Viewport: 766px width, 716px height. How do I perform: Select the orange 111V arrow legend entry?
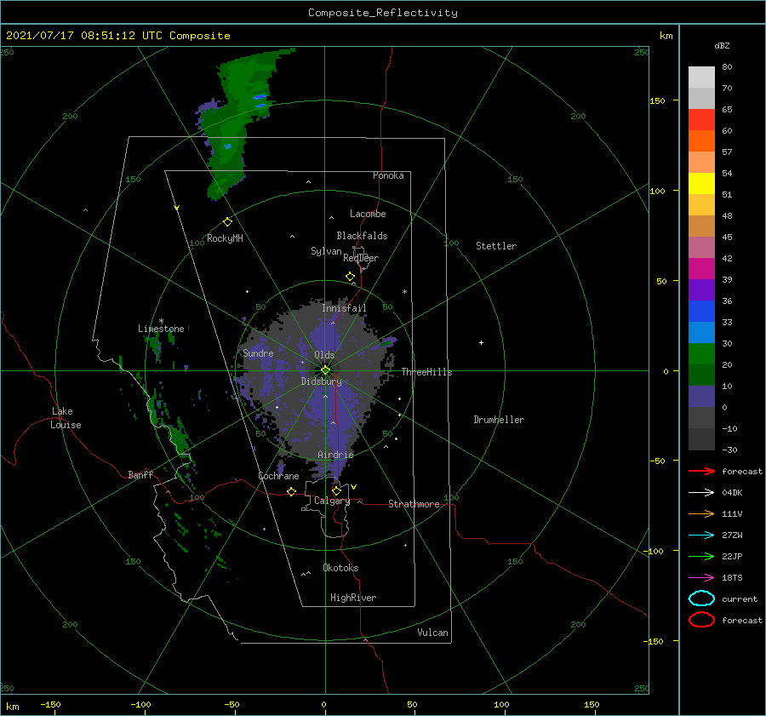(x=701, y=513)
